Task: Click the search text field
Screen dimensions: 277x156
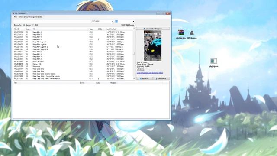Action: tap(52, 21)
